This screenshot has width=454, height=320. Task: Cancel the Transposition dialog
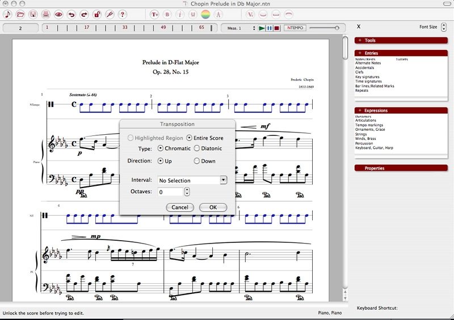(180, 207)
